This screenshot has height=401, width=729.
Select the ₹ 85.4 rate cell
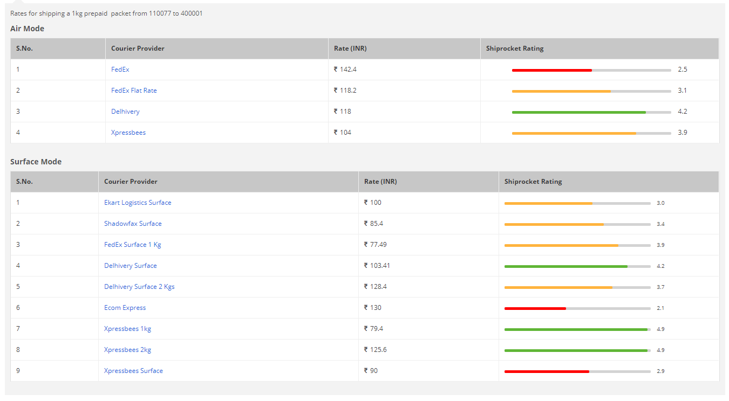point(428,224)
